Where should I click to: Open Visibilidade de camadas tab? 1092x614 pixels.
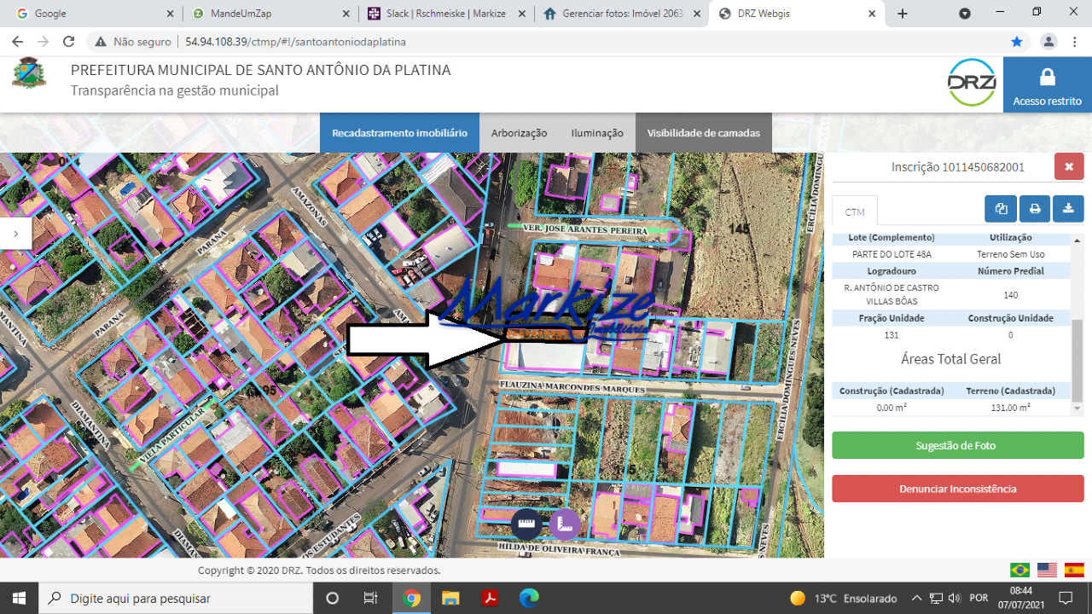(704, 133)
